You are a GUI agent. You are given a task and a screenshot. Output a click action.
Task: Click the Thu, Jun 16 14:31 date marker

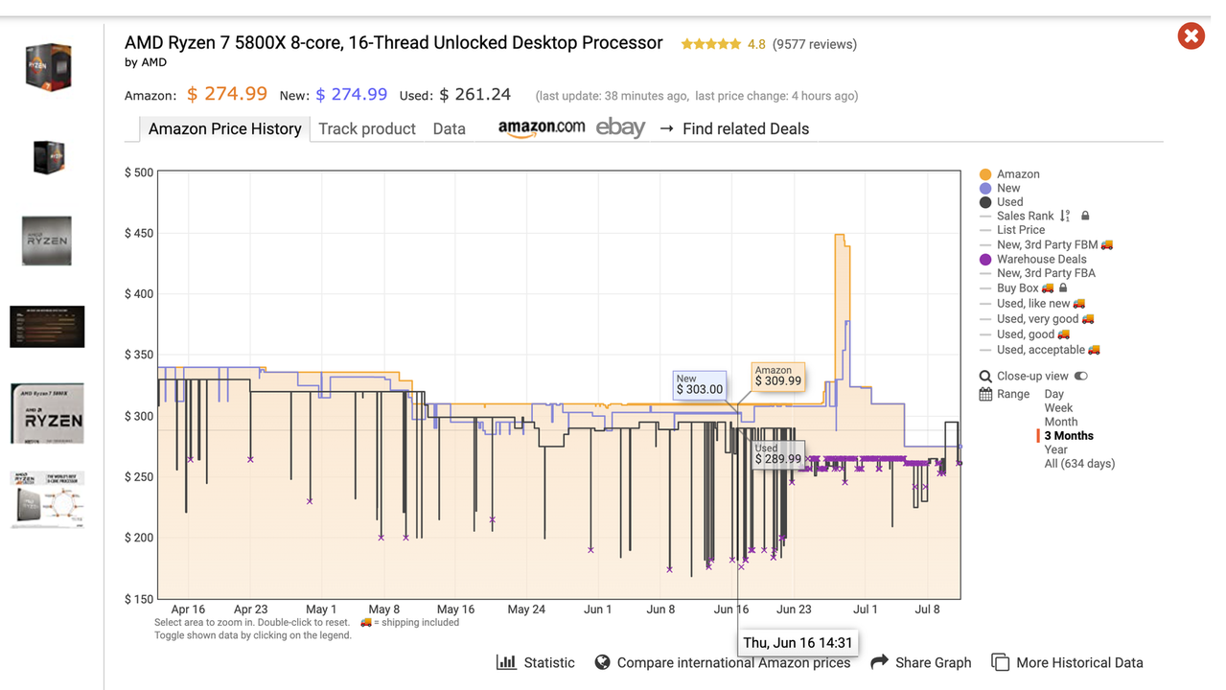coord(798,643)
